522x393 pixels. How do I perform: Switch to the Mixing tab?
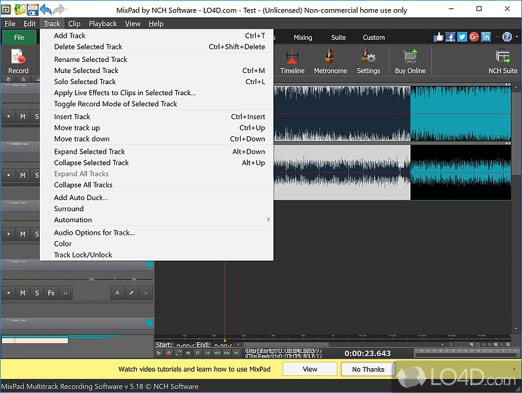(303, 37)
